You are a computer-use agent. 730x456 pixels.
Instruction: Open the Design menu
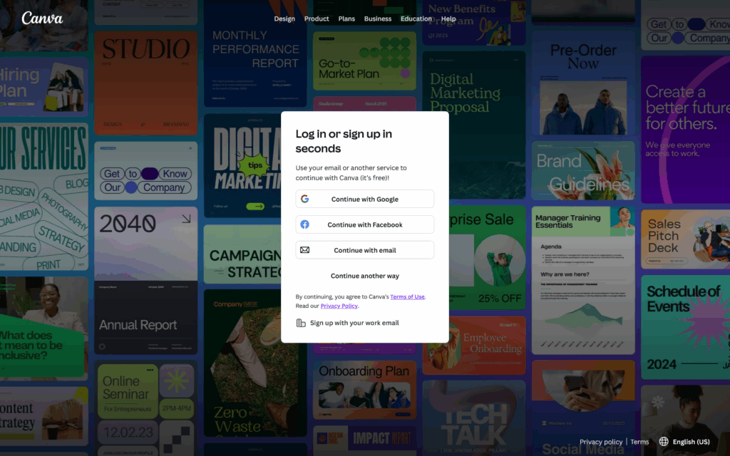point(284,19)
